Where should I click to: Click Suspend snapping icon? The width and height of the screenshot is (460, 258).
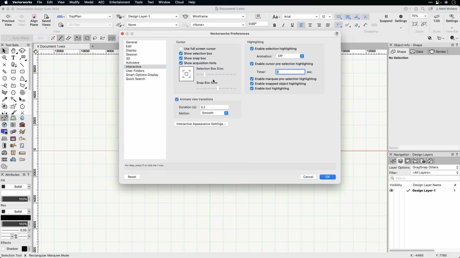coord(386,19)
